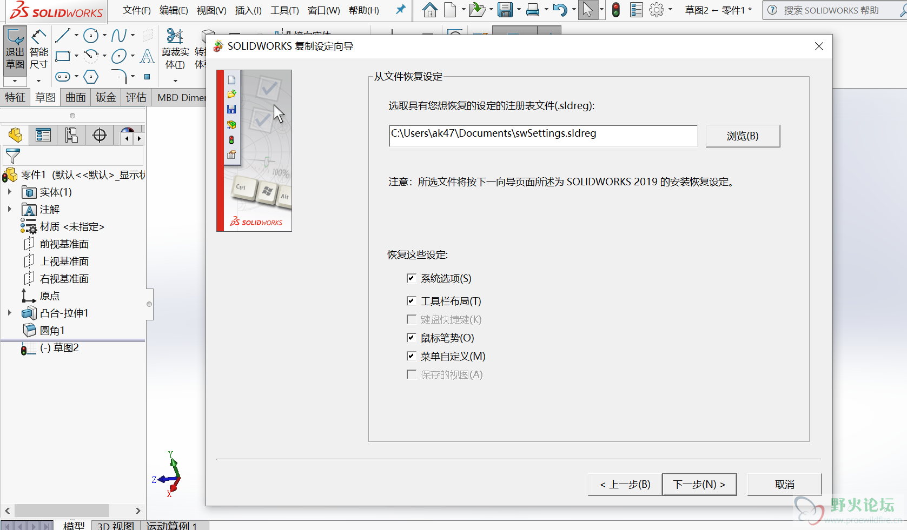Switch to the 钣金 ribbon tab
Image resolution: width=907 pixels, height=530 pixels.
(106, 97)
